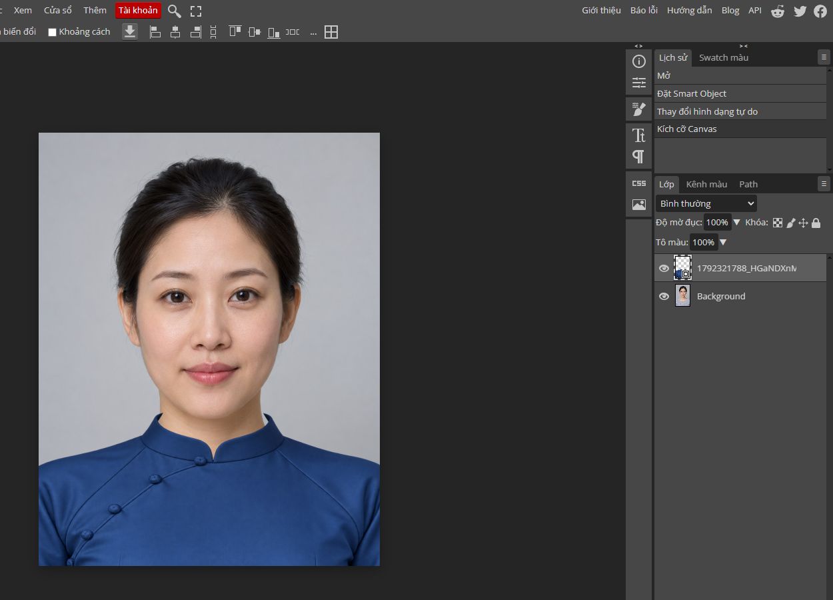Toggle lock image pixels brush icon
This screenshot has height=600, width=833.
point(791,223)
